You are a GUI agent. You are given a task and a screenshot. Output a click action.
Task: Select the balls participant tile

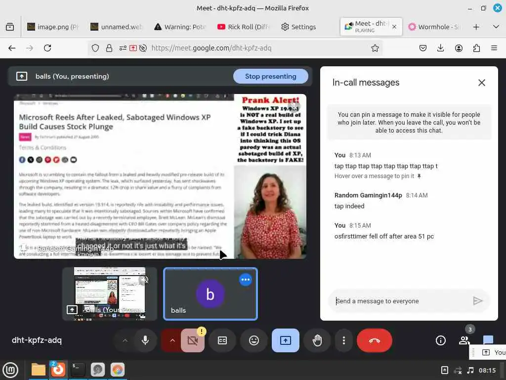[211, 294]
